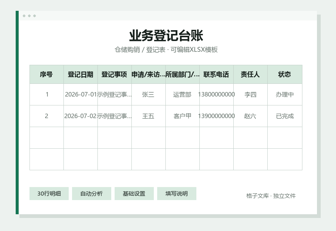Select the 自动分析 tag
Screen dimensions: 336x231
[91, 194]
